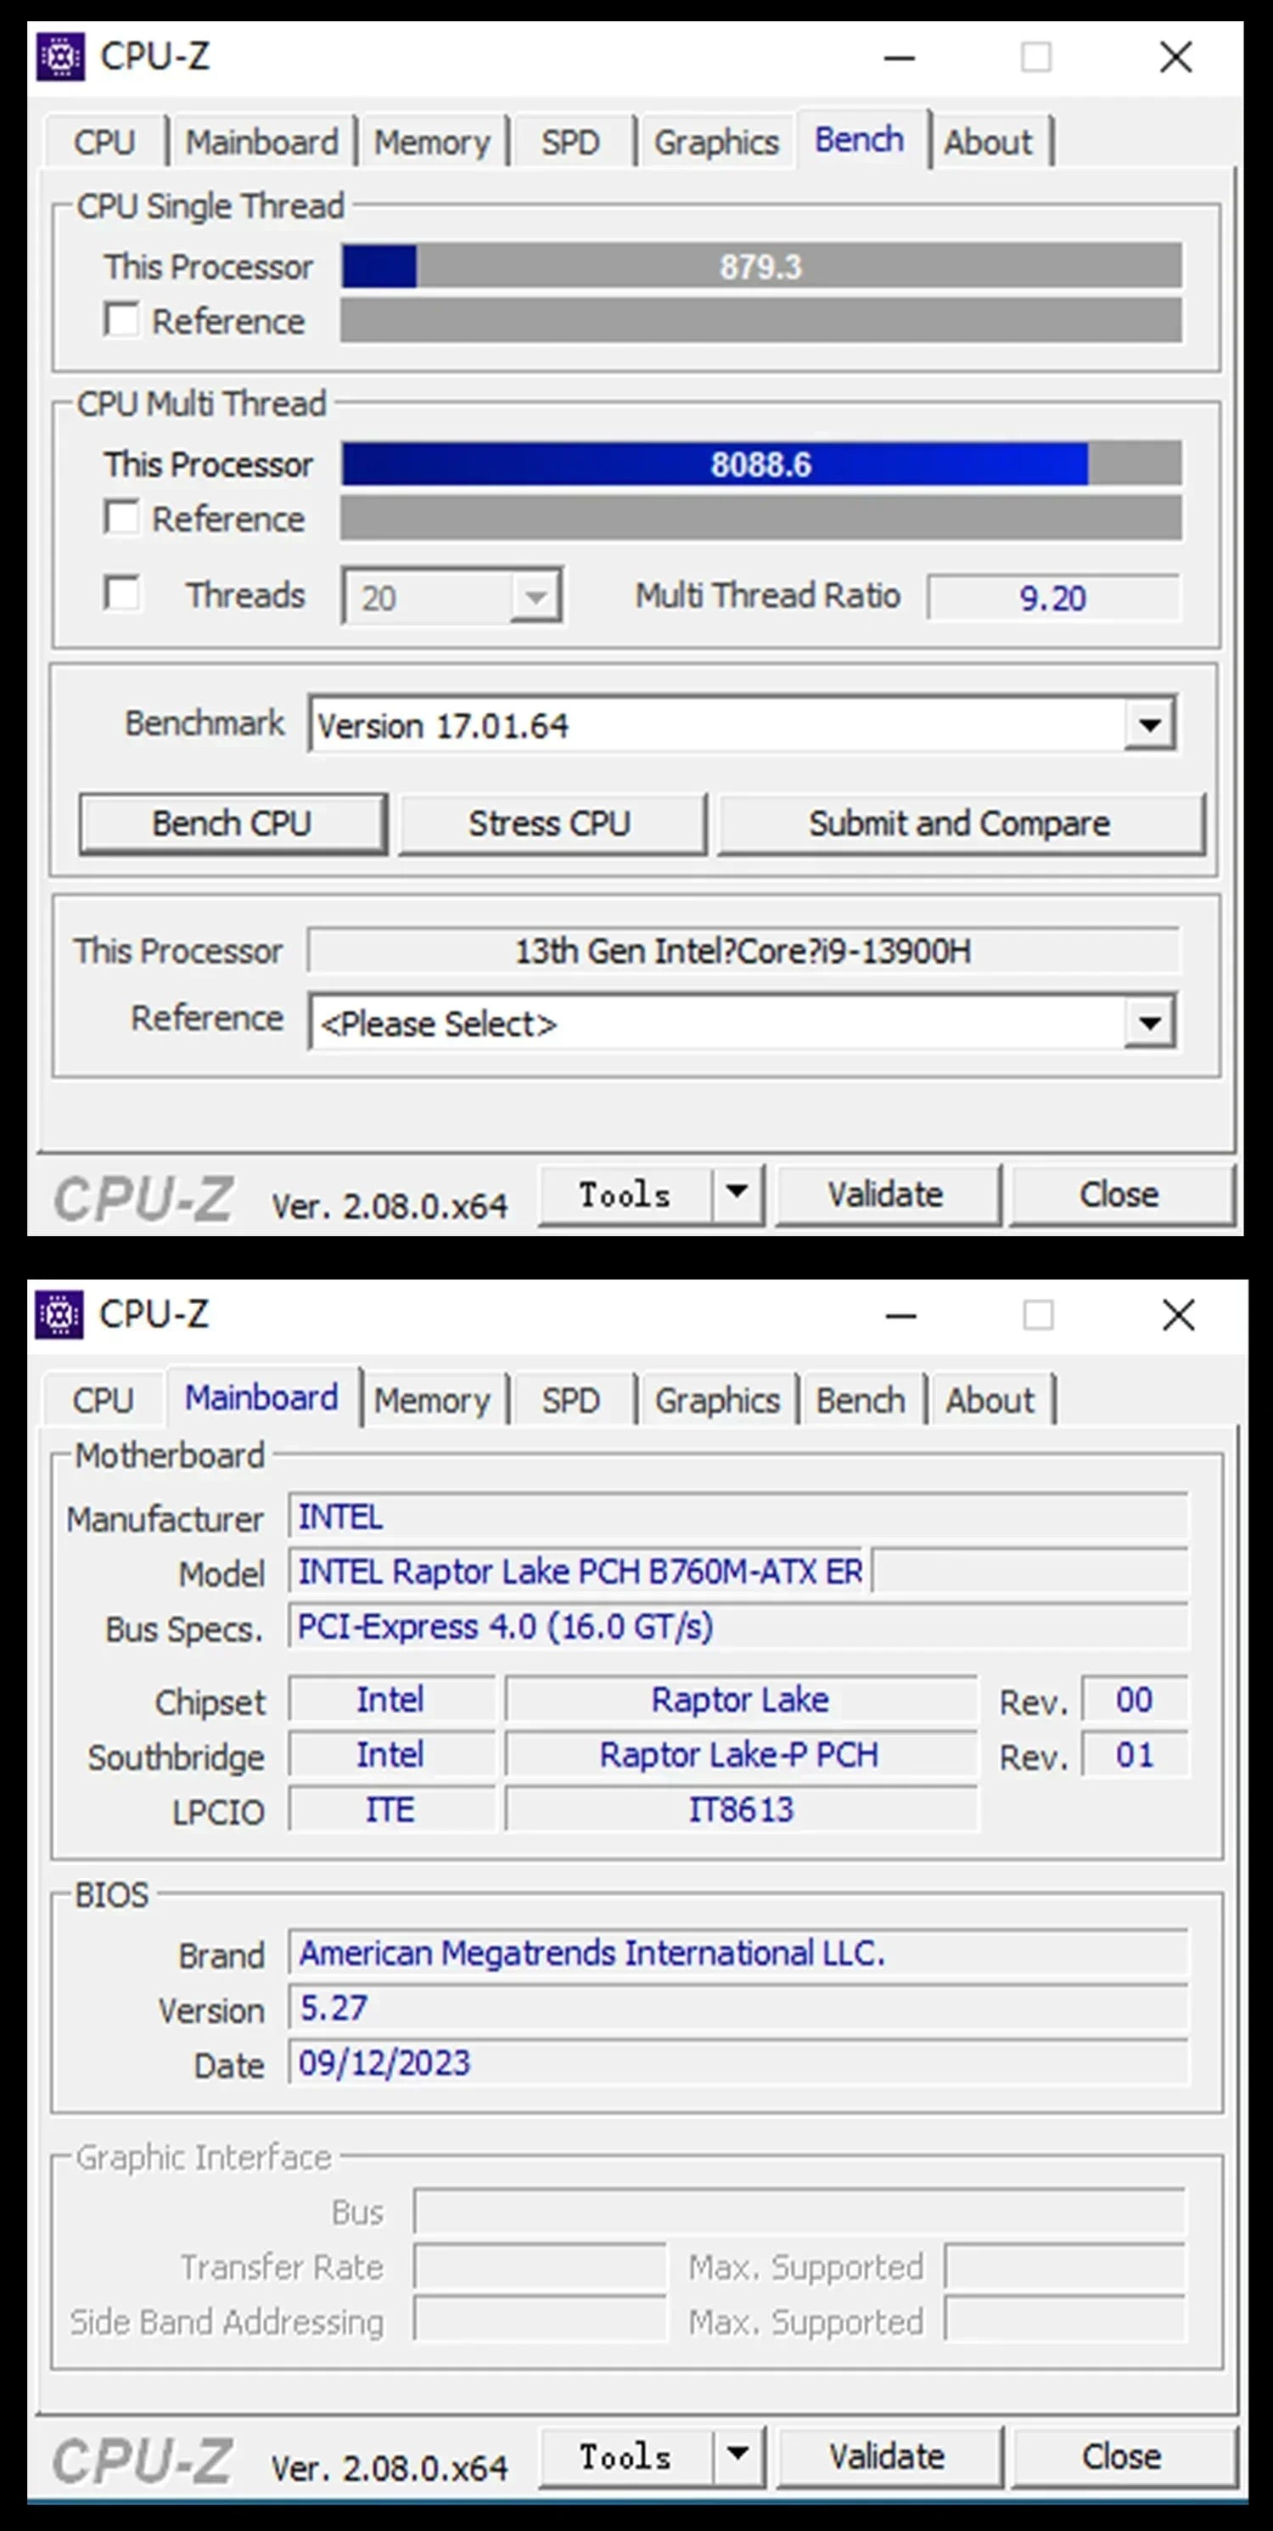Close the Mainboard CPU-Z window via X
The width and height of the screenshot is (1273, 2531).
tap(1179, 1314)
